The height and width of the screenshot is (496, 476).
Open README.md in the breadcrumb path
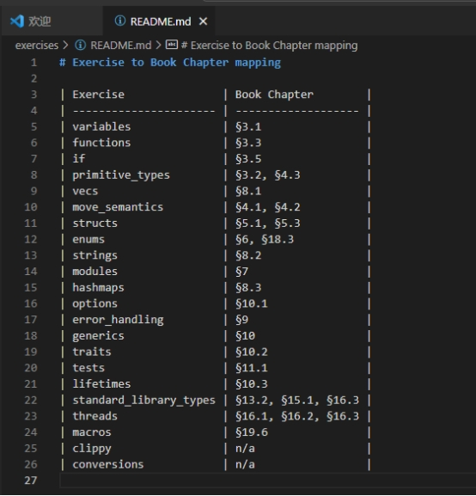pos(121,46)
